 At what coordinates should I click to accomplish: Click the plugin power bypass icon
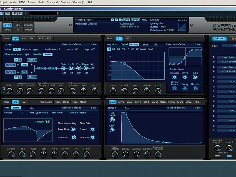(x=2, y=13)
